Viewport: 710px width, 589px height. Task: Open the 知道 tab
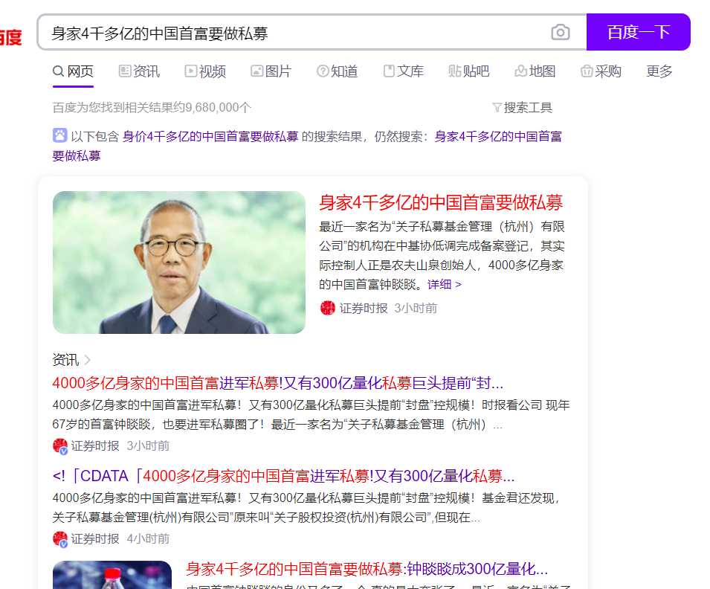[338, 71]
